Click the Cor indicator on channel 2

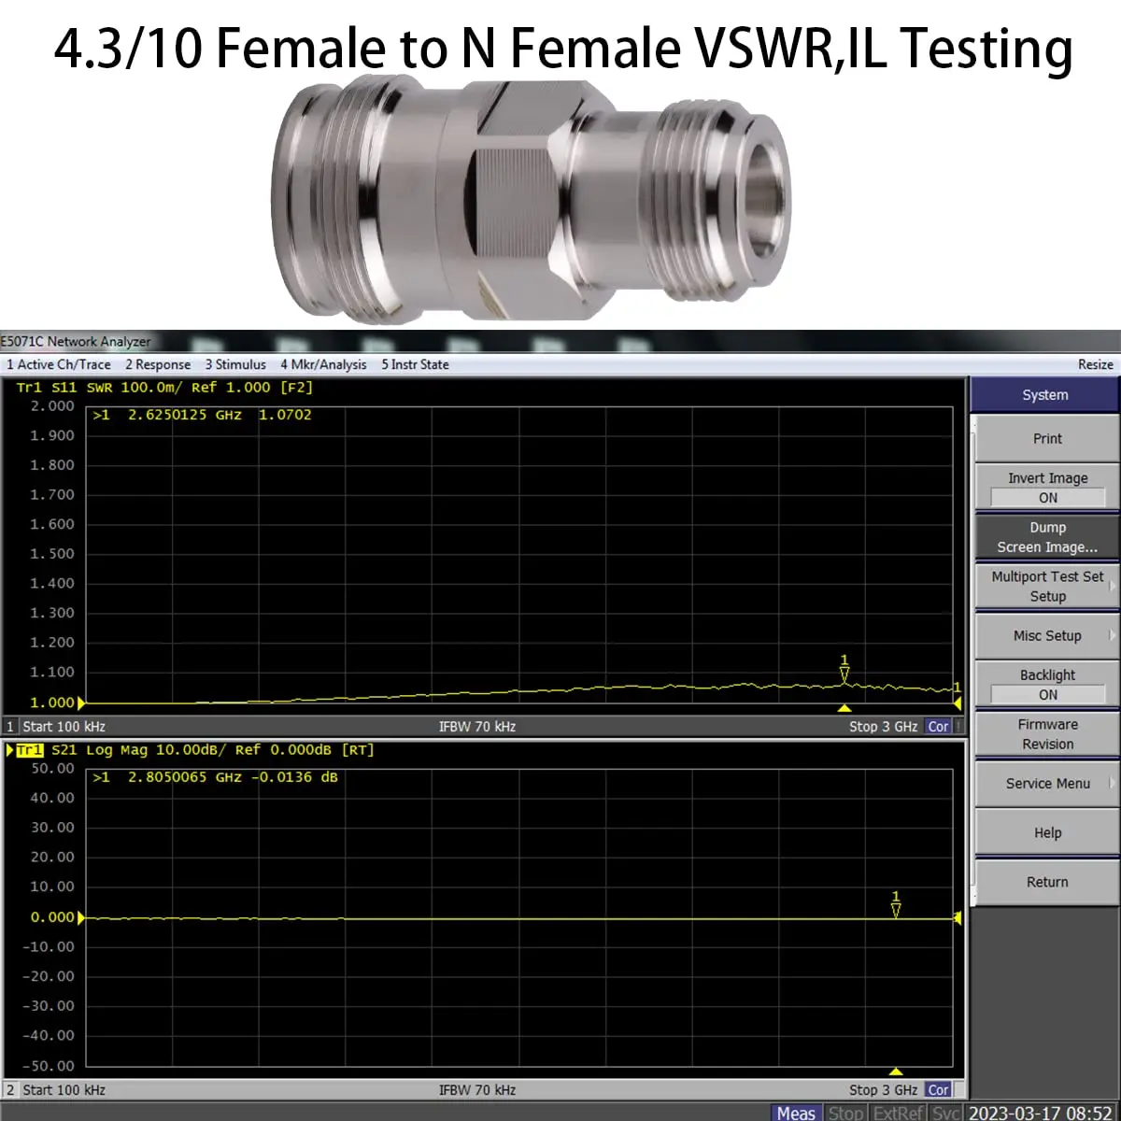click(x=938, y=1090)
